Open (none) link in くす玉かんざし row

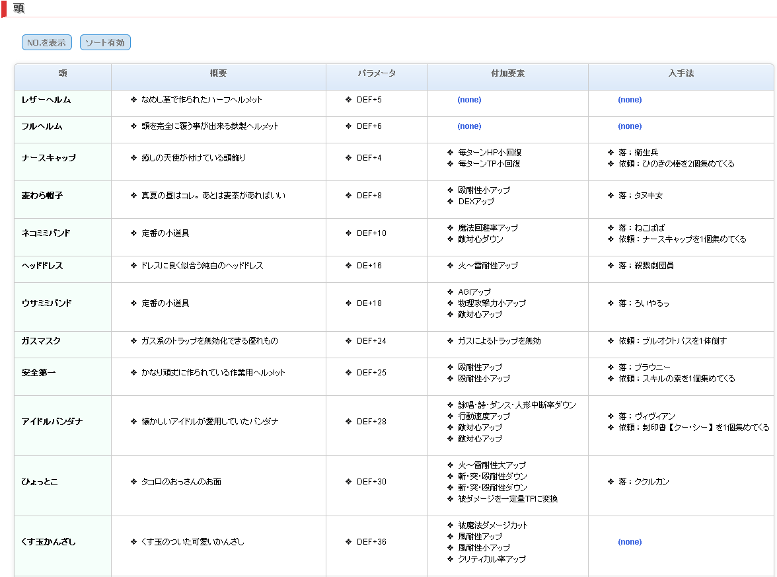tap(630, 542)
